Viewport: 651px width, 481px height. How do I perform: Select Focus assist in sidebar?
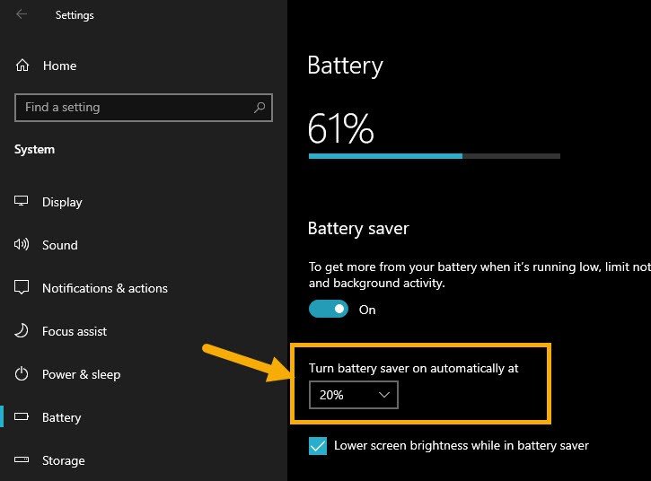(x=75, y=331)
